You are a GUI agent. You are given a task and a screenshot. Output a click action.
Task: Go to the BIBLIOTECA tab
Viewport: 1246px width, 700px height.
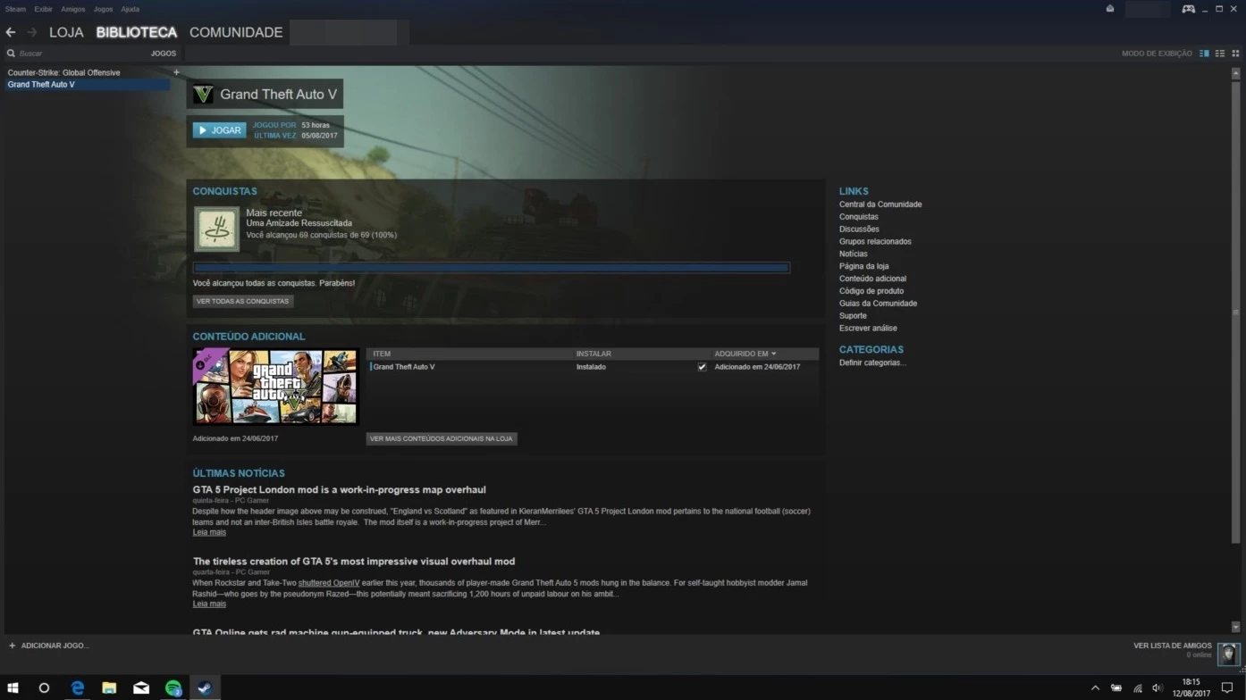coord(137,32)
